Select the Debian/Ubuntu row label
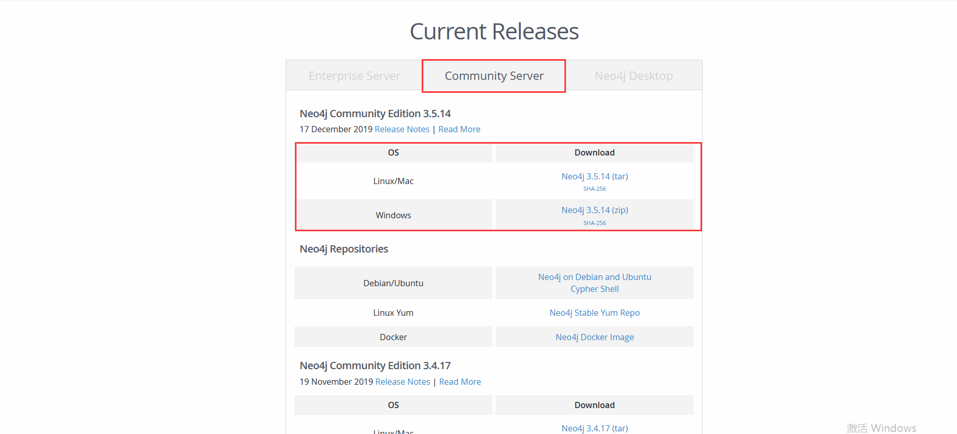Viewport: 957px width, 434px height. click(x=393, y=283)
